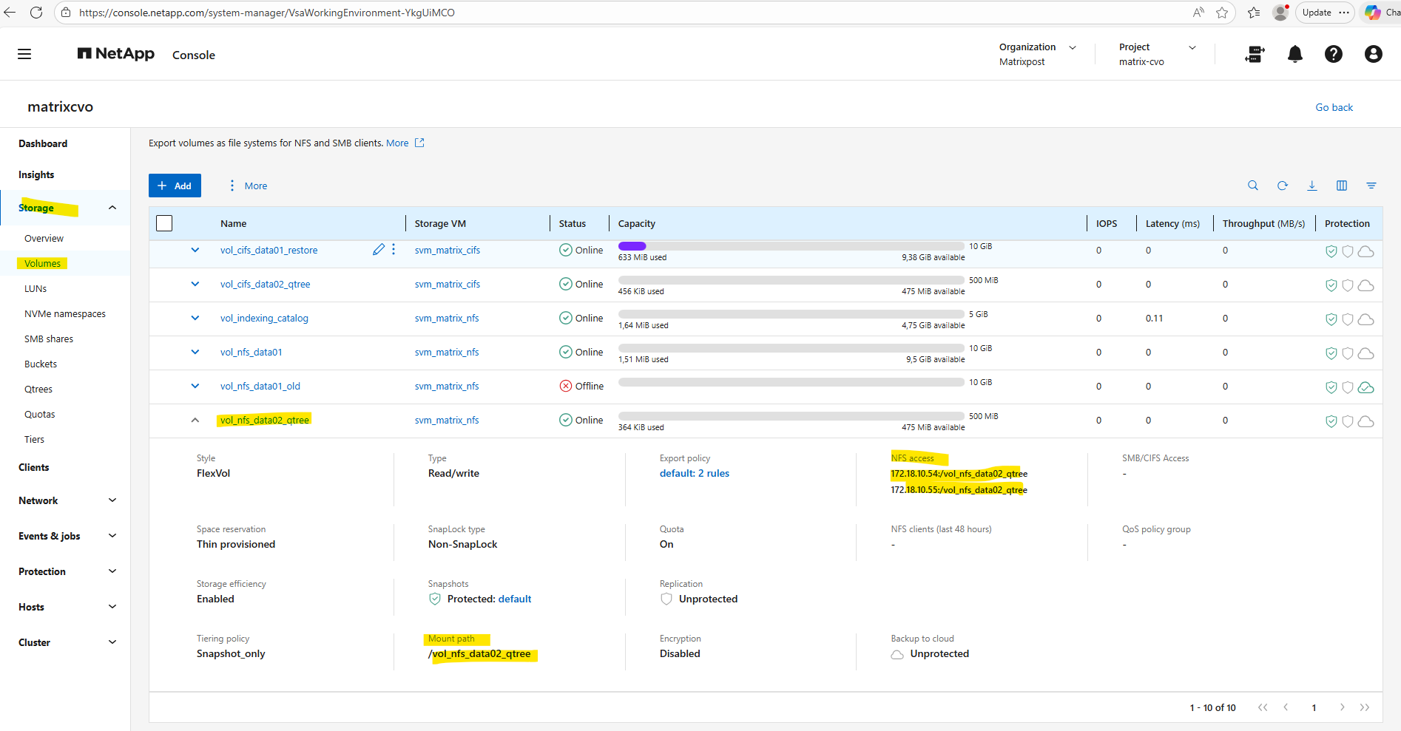Viewport: 1401px width, 731px height.
Task: Collapse the vol_nfs_data02_qtree row details
Action: [195, 420]
